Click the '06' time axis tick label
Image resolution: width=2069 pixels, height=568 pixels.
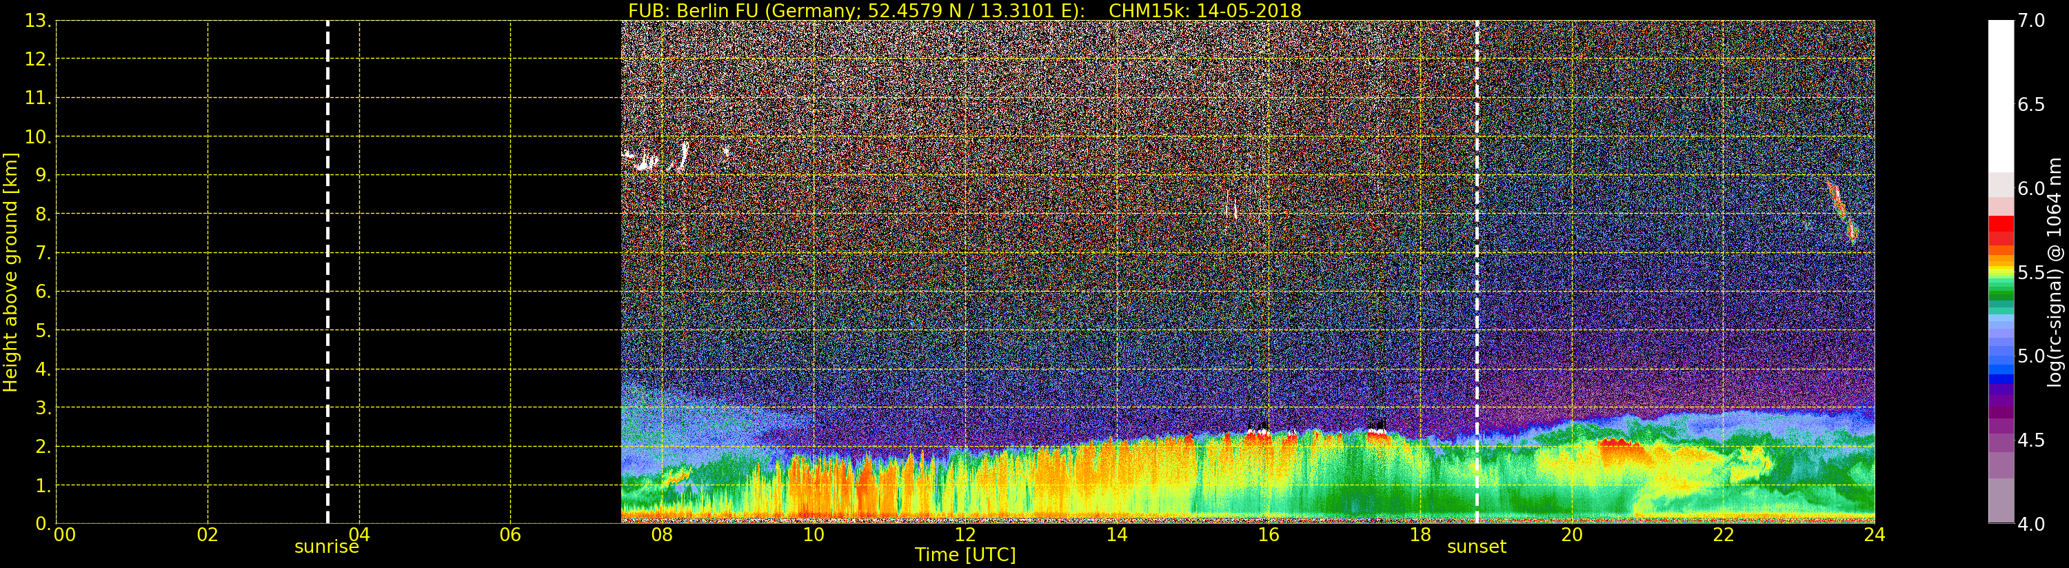[510, 535]
